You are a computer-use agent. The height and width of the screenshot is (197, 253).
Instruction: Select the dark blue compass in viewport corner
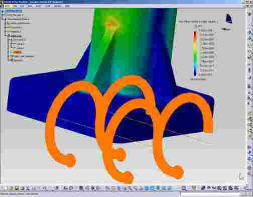[x=229, y=19]
